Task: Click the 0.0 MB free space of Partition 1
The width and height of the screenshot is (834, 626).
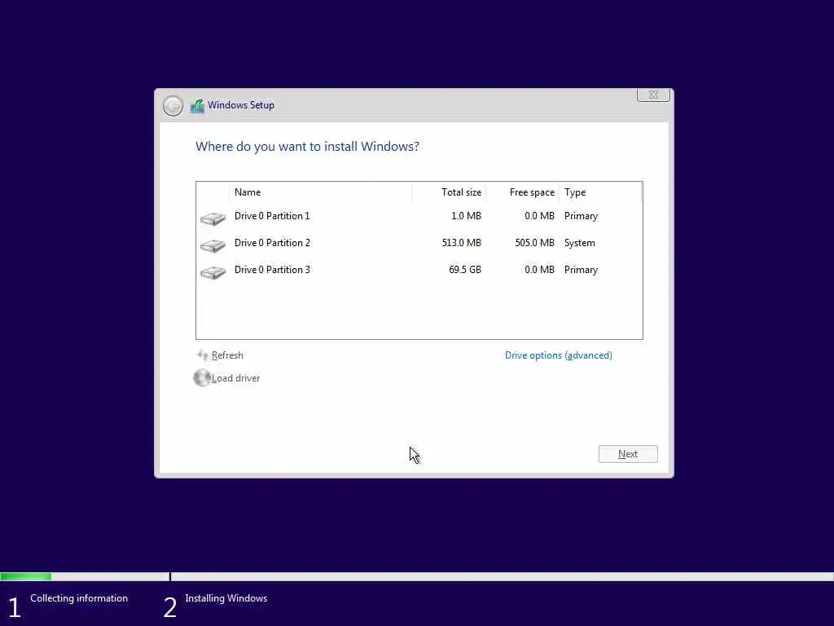Action: (x=539, y=216)
